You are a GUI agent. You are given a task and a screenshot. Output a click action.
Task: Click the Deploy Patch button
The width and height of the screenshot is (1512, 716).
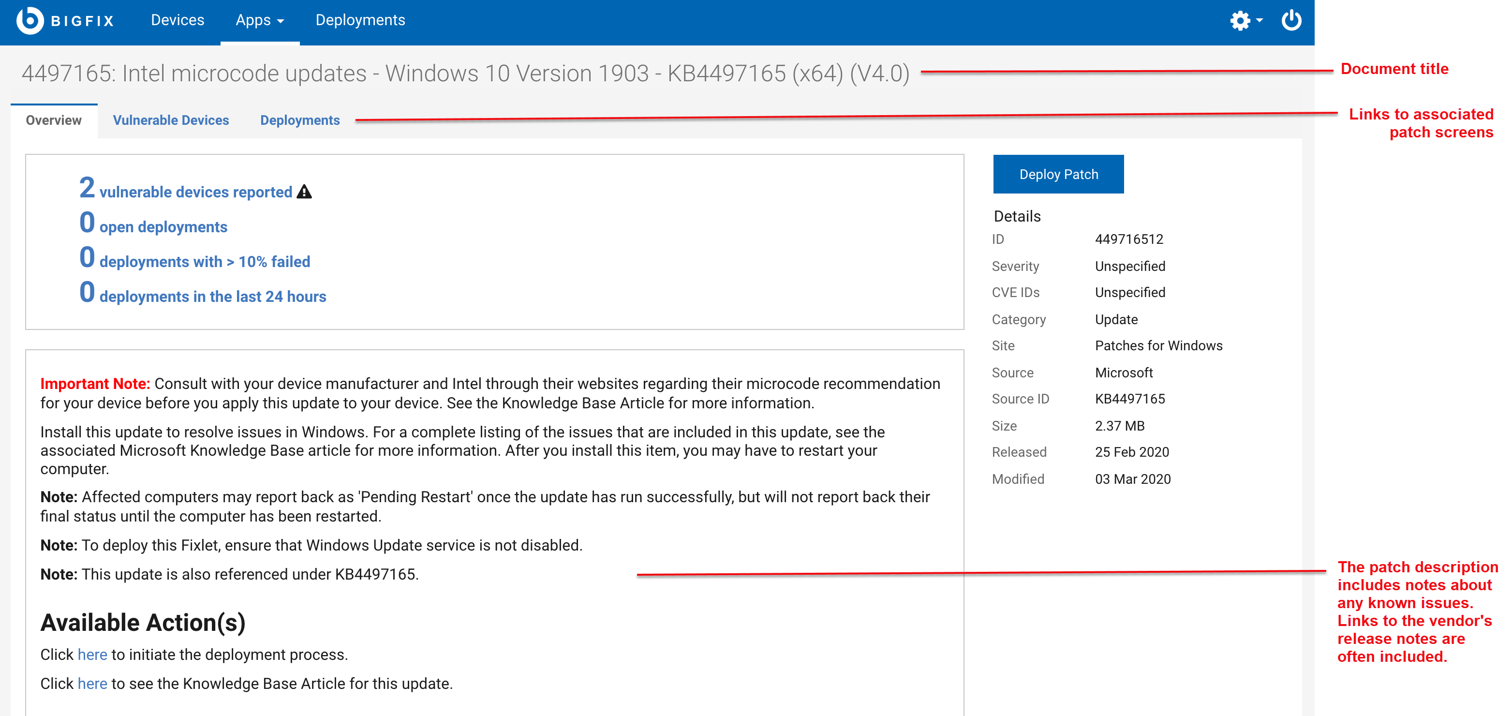(1059, 174)
